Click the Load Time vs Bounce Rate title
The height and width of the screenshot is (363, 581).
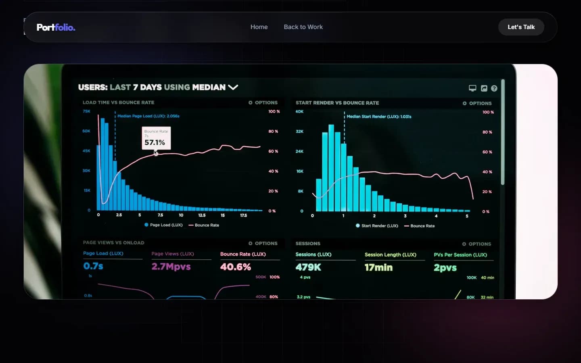119,102
